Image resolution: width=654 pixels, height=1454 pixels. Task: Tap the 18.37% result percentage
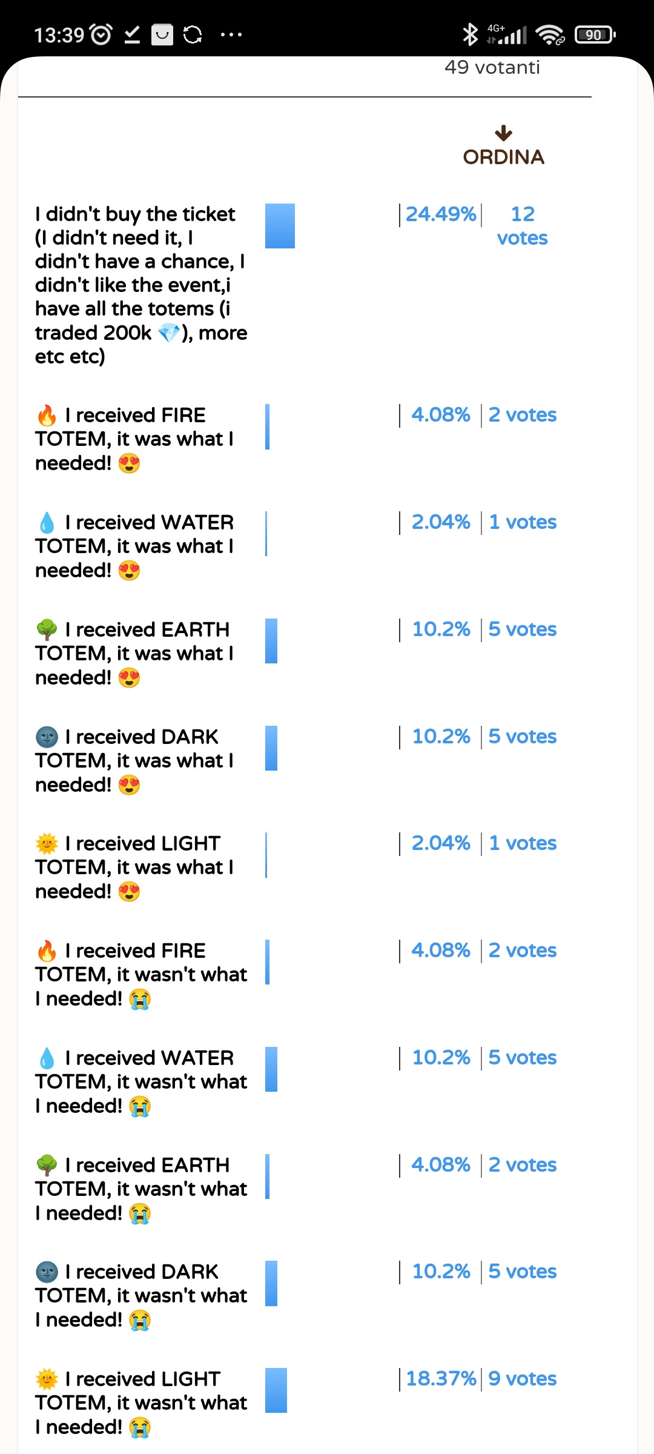click(441, 1379)
